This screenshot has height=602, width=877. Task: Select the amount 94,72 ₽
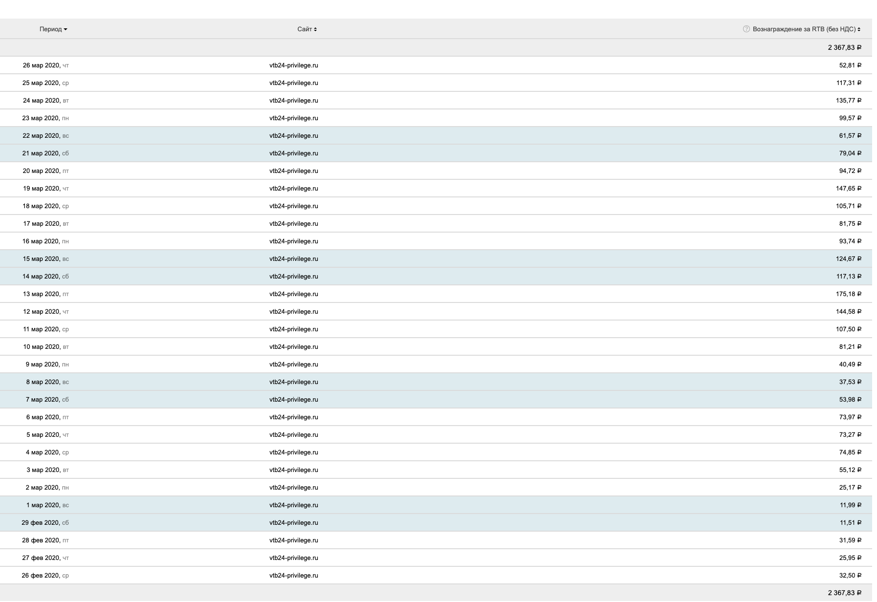pyautogui.click(x=850, y=171)
